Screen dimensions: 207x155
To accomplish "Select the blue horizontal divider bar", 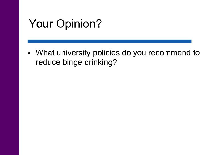I will 110,41.
